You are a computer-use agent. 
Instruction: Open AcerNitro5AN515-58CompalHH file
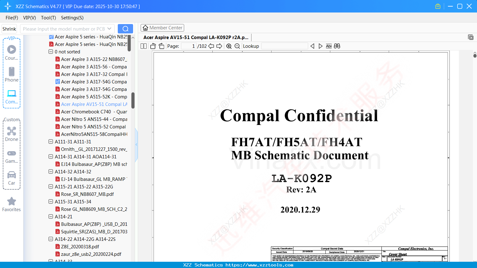pos(91,134)
